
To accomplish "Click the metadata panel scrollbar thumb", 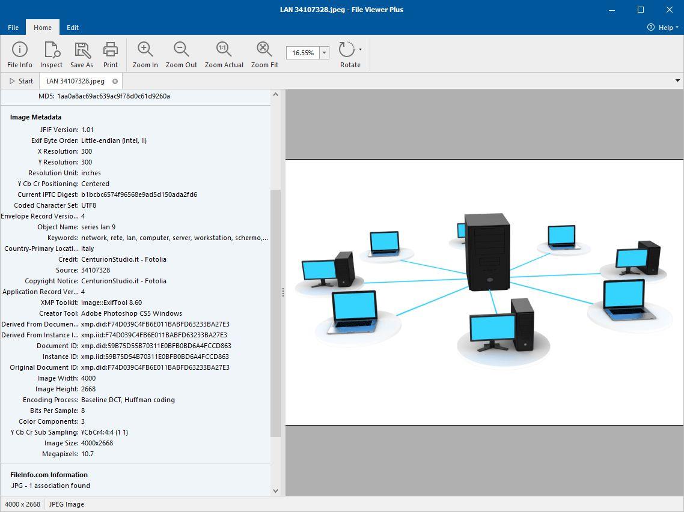I will coord(275,313).
